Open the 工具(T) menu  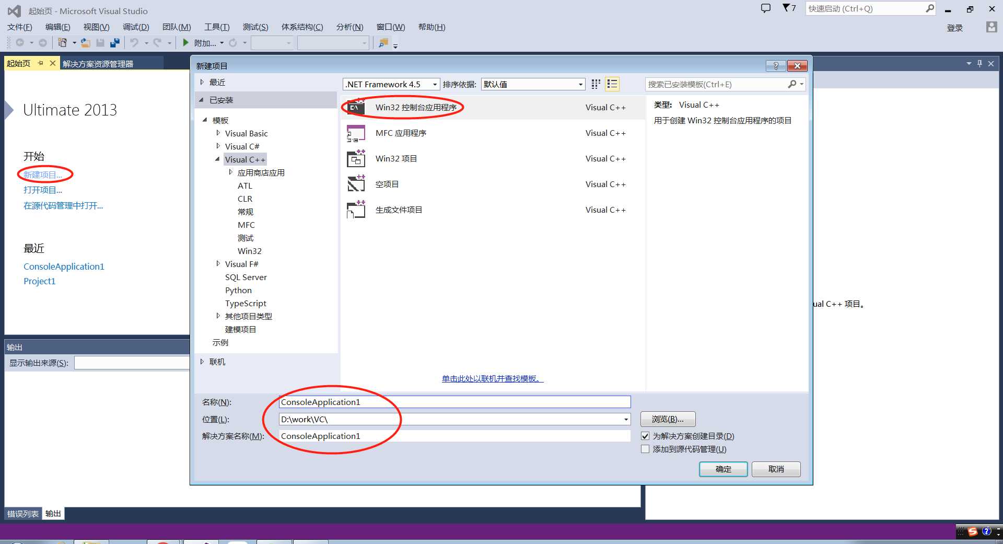pos(217,27)
